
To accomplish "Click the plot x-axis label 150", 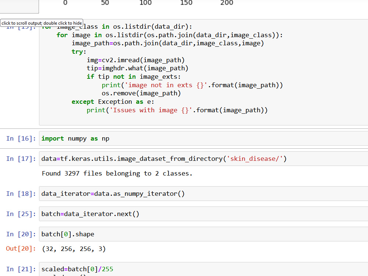I will pos(186,3).
